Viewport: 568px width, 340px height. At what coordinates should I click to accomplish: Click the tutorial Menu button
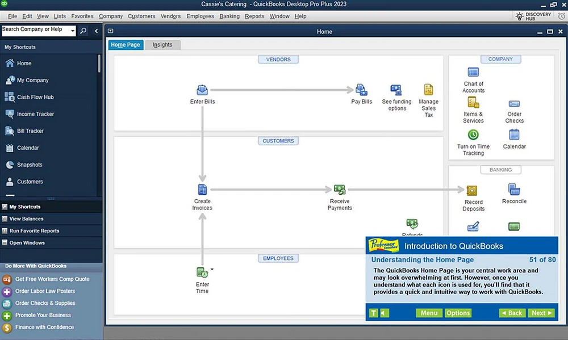coord(429,313)
